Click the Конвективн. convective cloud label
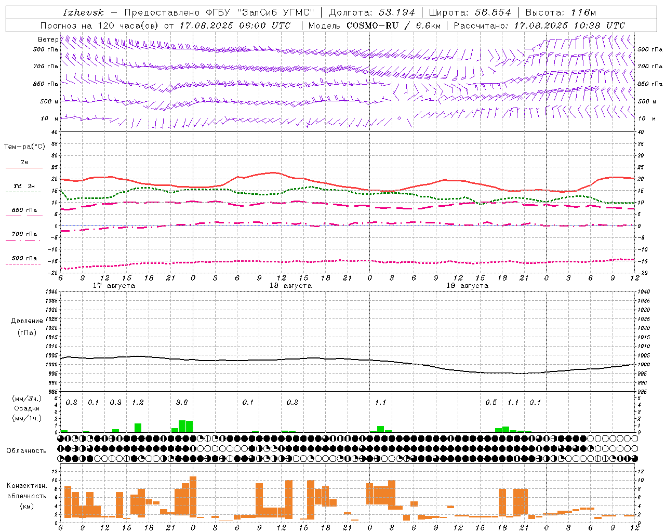665x532 pixels. (x=27, y=486)
